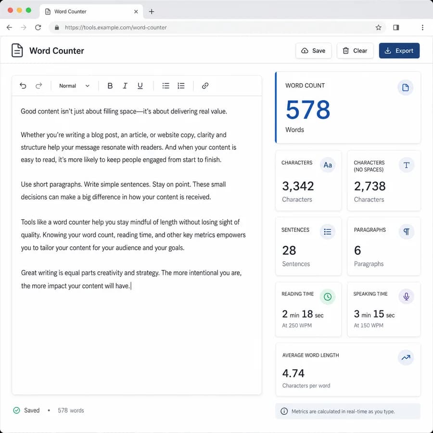433x433 pixels.
Task: Insert a hyperlink with the link icon
Action: coord(205,86)
